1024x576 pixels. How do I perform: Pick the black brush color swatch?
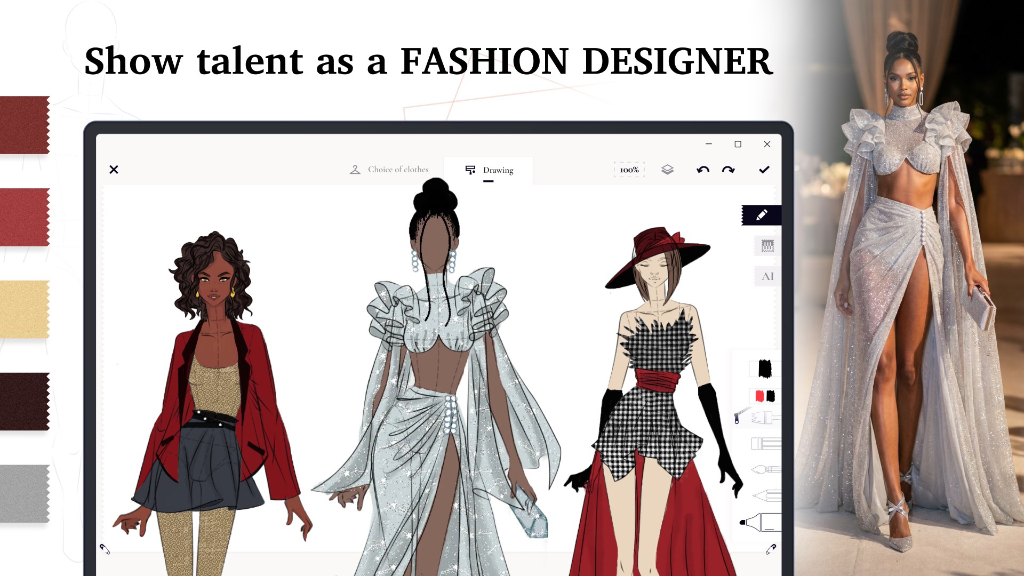(x=765, y=369)
